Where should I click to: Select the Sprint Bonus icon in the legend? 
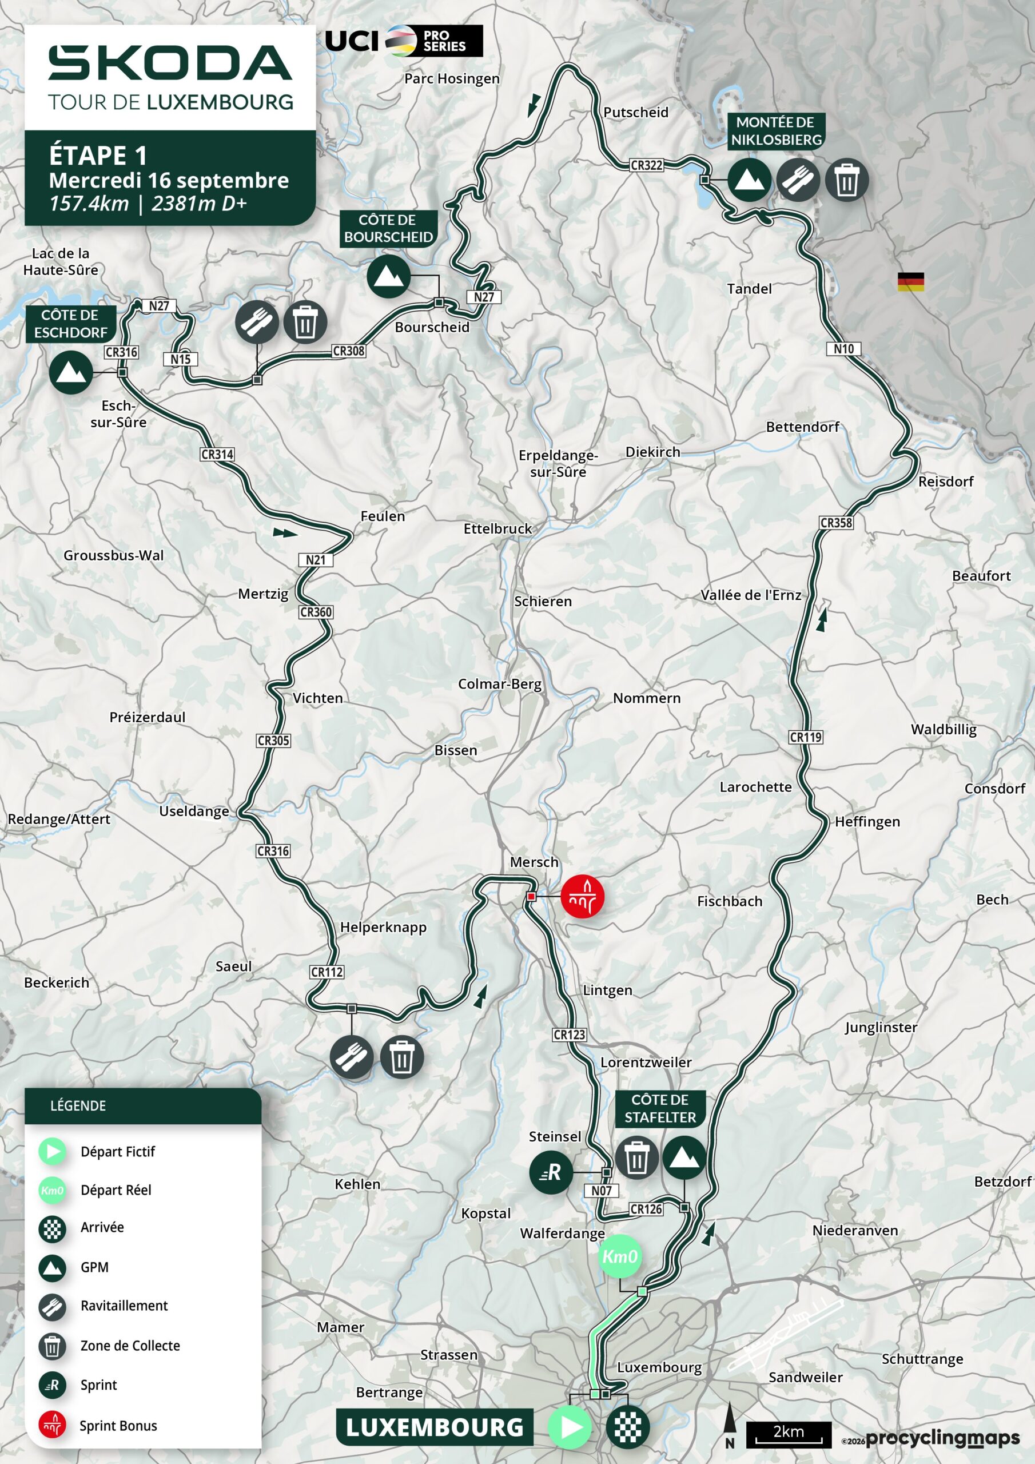(x=52, y=1425)
